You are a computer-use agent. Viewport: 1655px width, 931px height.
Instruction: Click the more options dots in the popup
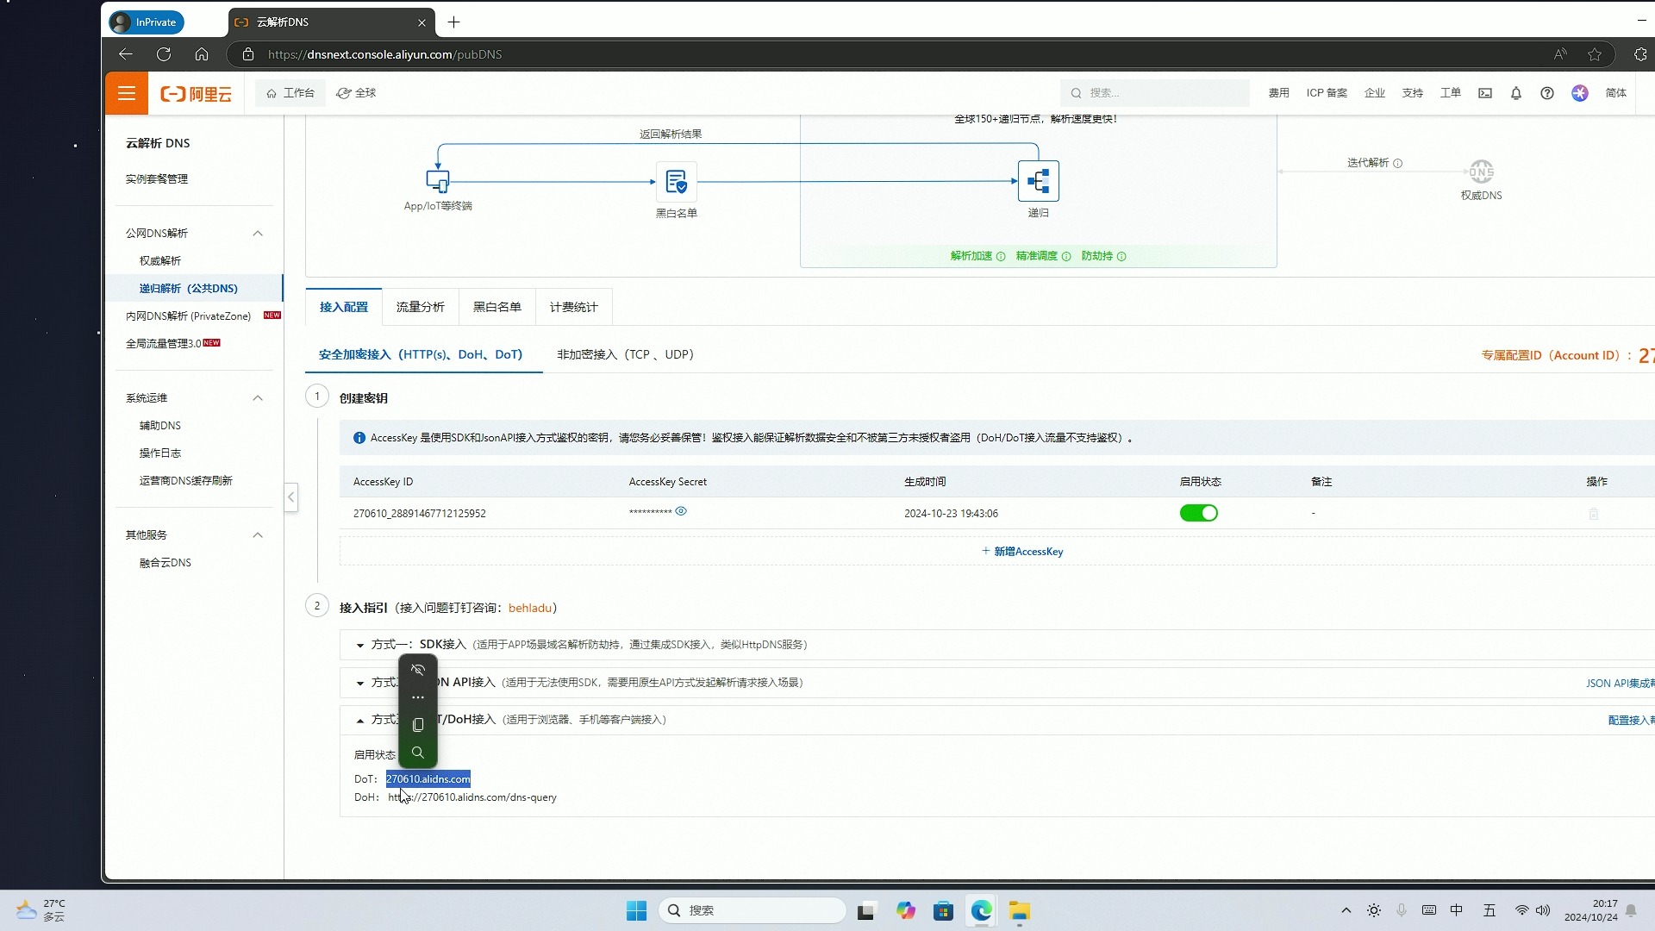coord(418,697)
